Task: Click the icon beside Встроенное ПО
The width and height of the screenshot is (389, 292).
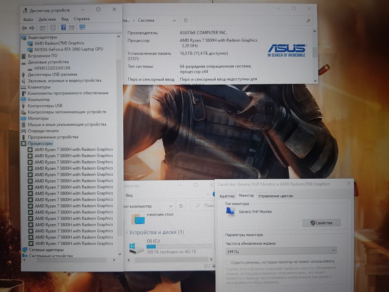Action: (24, 56)
